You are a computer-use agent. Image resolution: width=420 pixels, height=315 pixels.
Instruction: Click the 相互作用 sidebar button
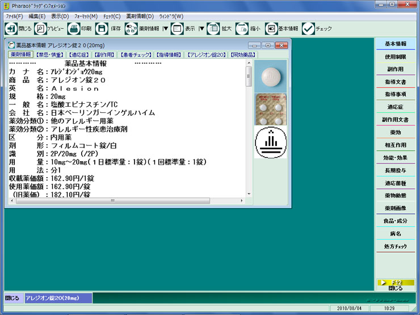[x=396, y=145]
